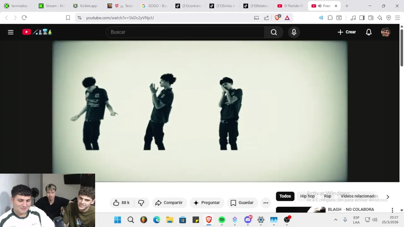Image resolution: width=404 pixels, height=227 pixels.
Task: Switch ESP LAA keyboard language
Action: click(356, 220)
